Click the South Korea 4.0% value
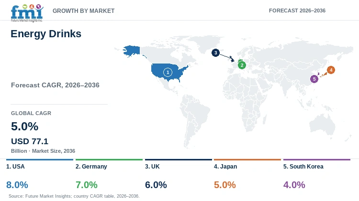This screenshot has height=201, width=359. [x=294, y=185]
